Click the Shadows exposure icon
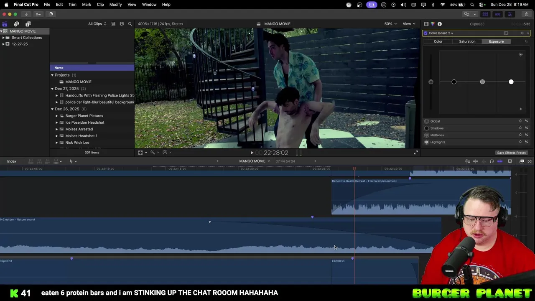Screen dimensions: 535x301 [x=427, y=128]
